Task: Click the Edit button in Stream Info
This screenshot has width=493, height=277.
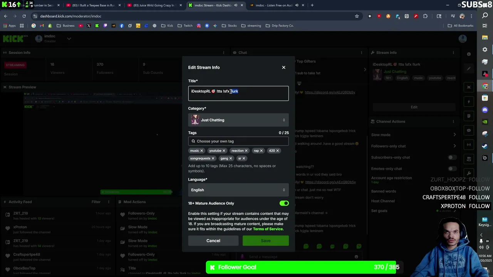Action: point(414,107)
